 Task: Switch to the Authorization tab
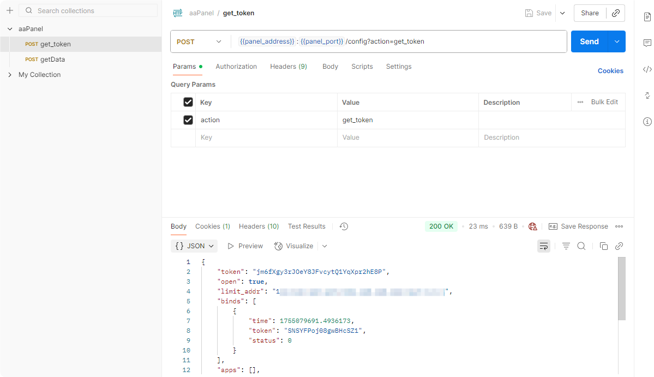pos(236,67)
